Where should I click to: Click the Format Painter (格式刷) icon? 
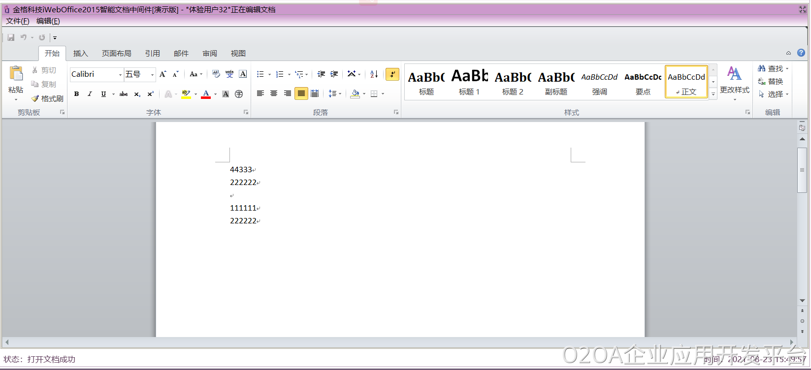tap(35, 99)
